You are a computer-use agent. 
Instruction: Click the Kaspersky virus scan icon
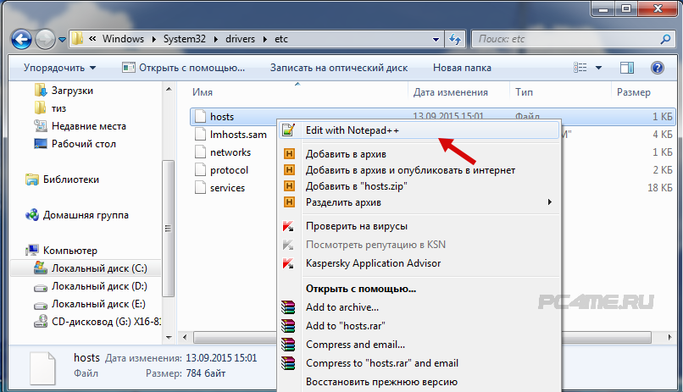point(289,226)
